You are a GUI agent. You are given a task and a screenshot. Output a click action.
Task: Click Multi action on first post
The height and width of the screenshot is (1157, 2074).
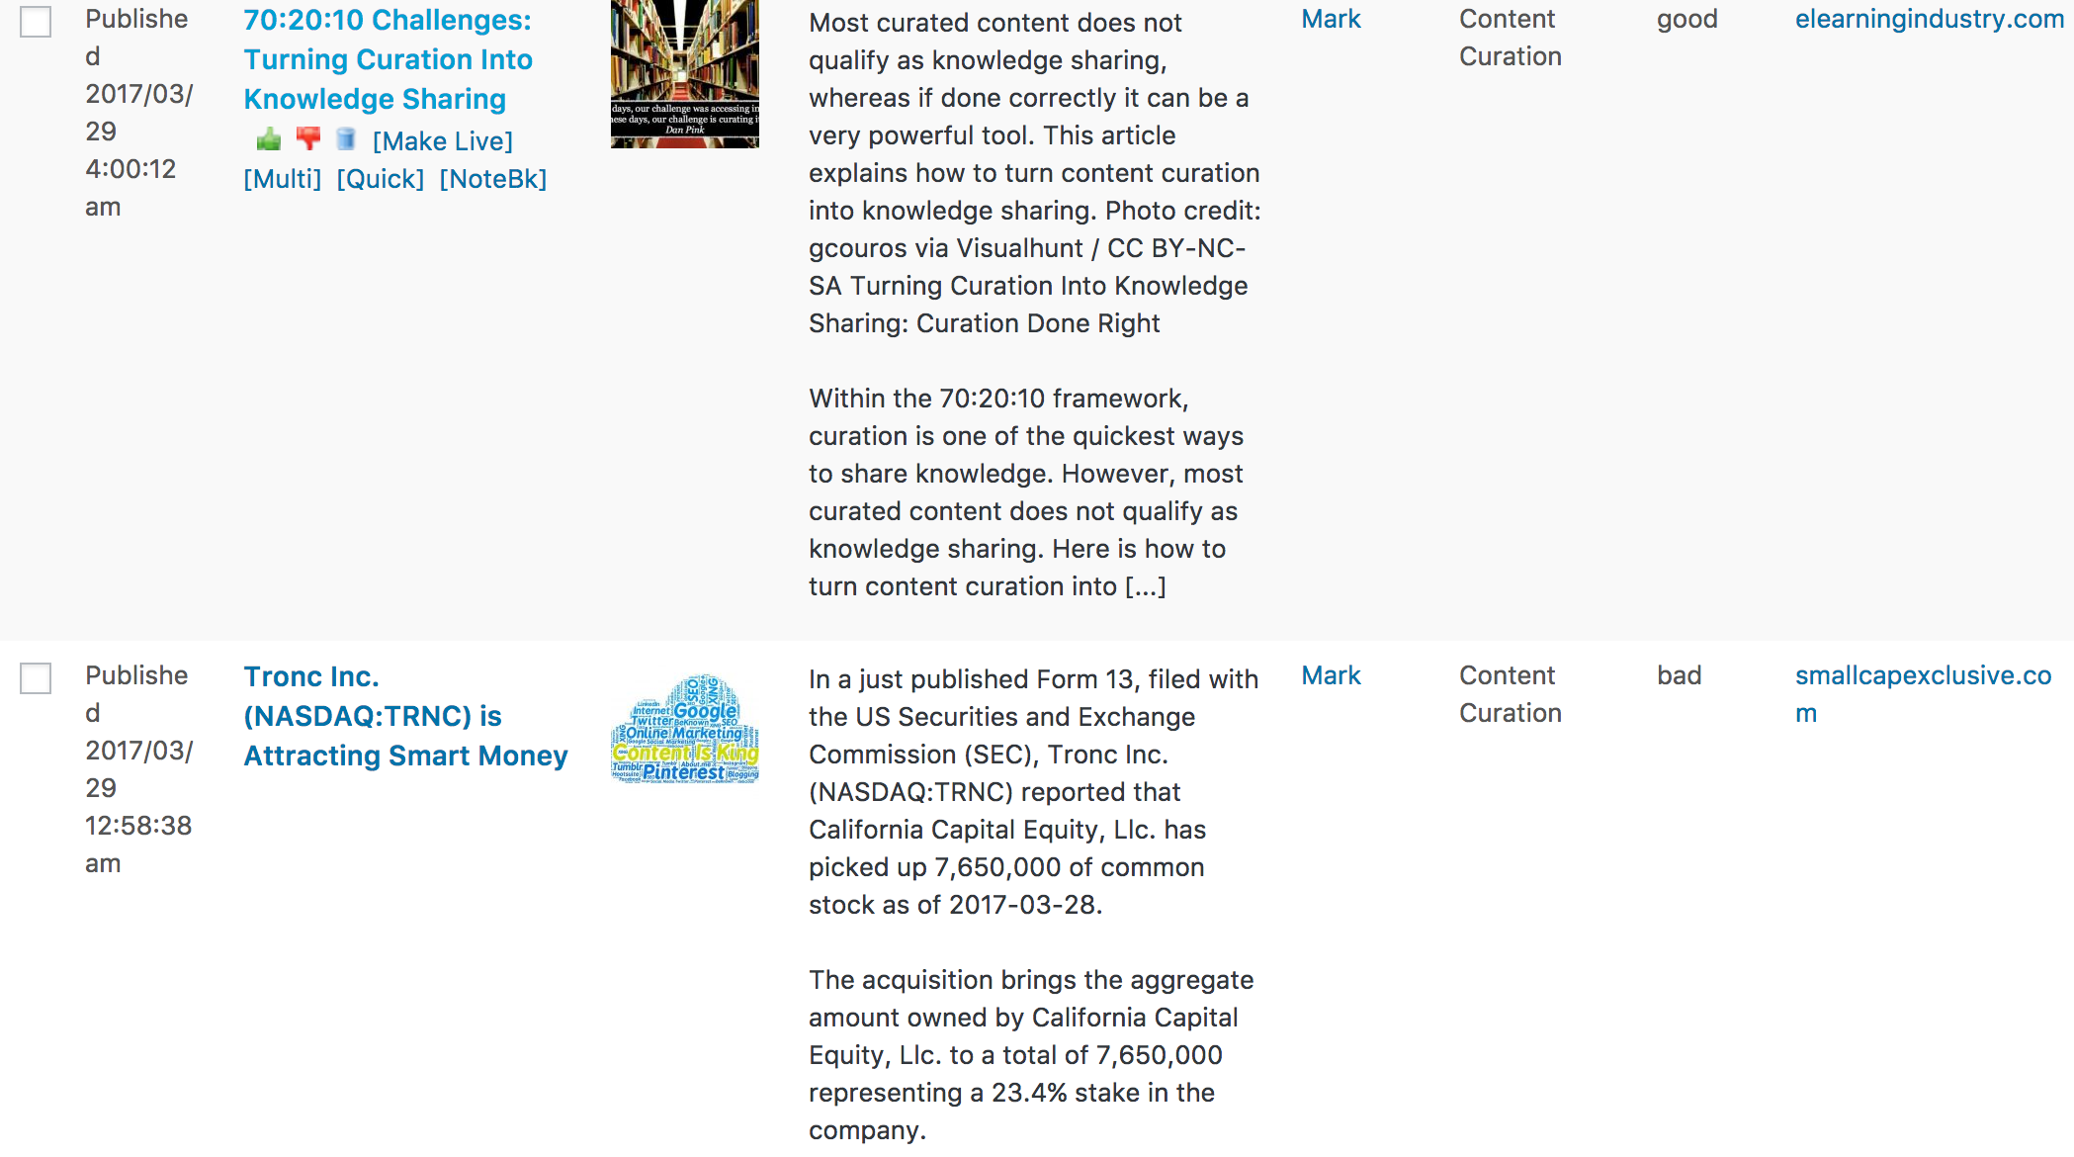[x=281, y=177]
